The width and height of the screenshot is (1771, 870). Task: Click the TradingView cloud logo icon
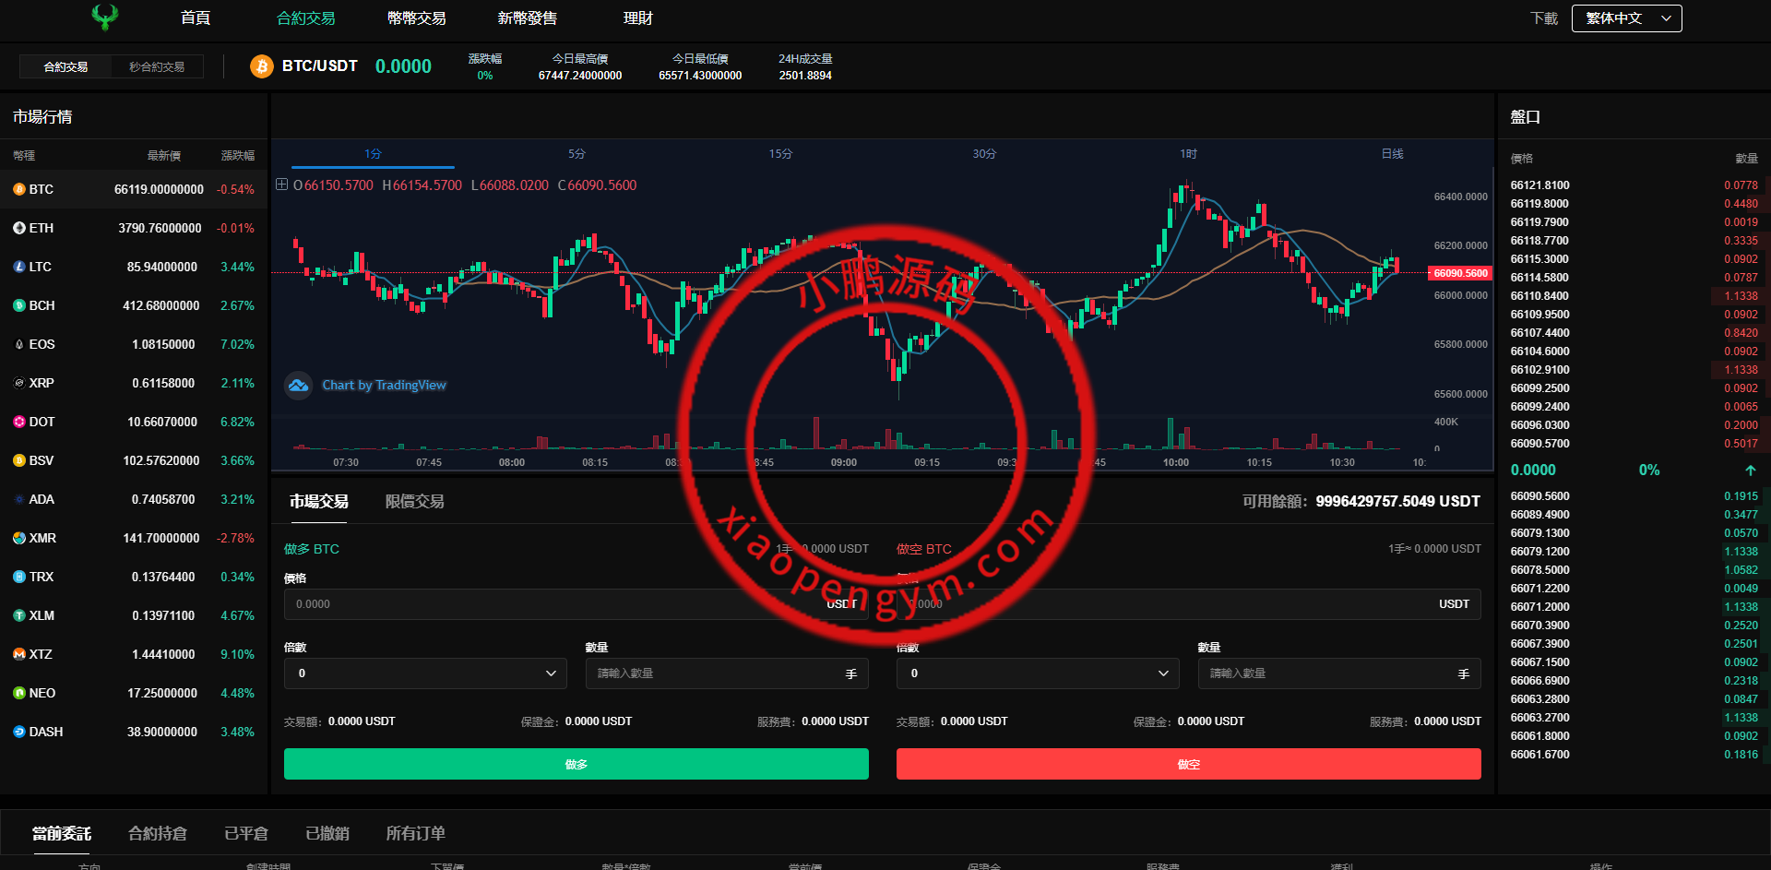298,386
